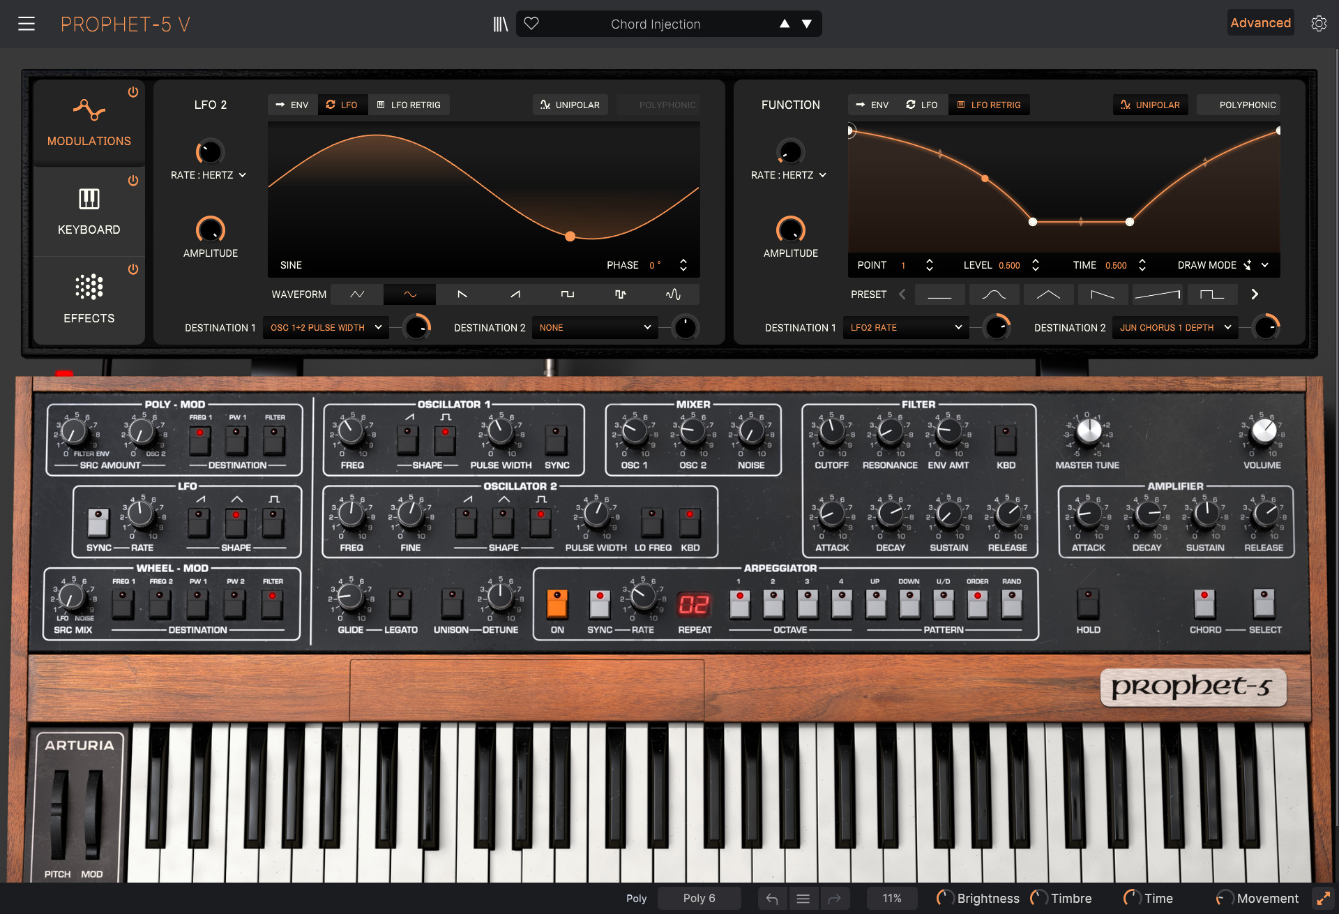Open Draw Mode dropdown
The image size is (1339, 914).
click(x=1223, y=265)
